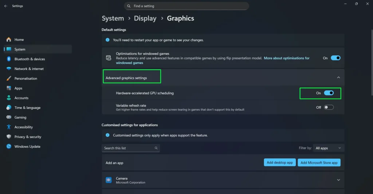This screenshot has width=373, height=194.
Task: Click the Camera row name text
Action: pyautogui.click(x=122, y=178)
